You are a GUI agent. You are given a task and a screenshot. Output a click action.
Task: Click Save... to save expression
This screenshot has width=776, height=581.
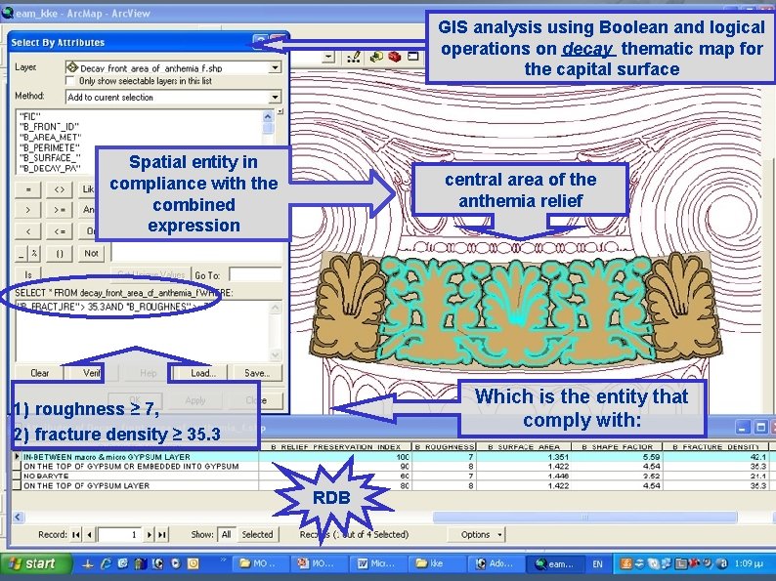[257, 373]
